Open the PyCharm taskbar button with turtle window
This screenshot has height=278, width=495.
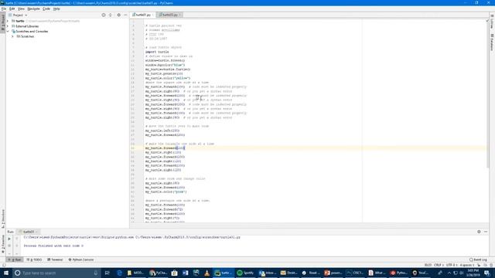[x=224, y=273]
